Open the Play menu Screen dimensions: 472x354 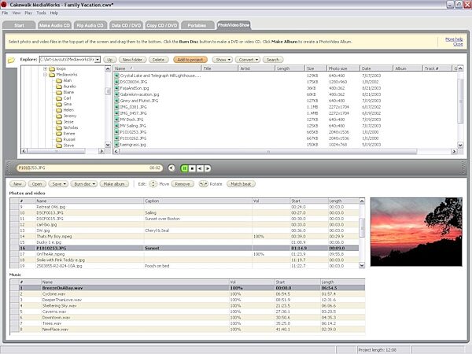pyautogui.click(x=28, y=13)
